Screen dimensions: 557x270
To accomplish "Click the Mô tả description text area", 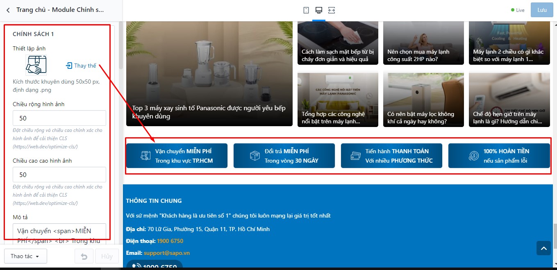I will point(59,234).
